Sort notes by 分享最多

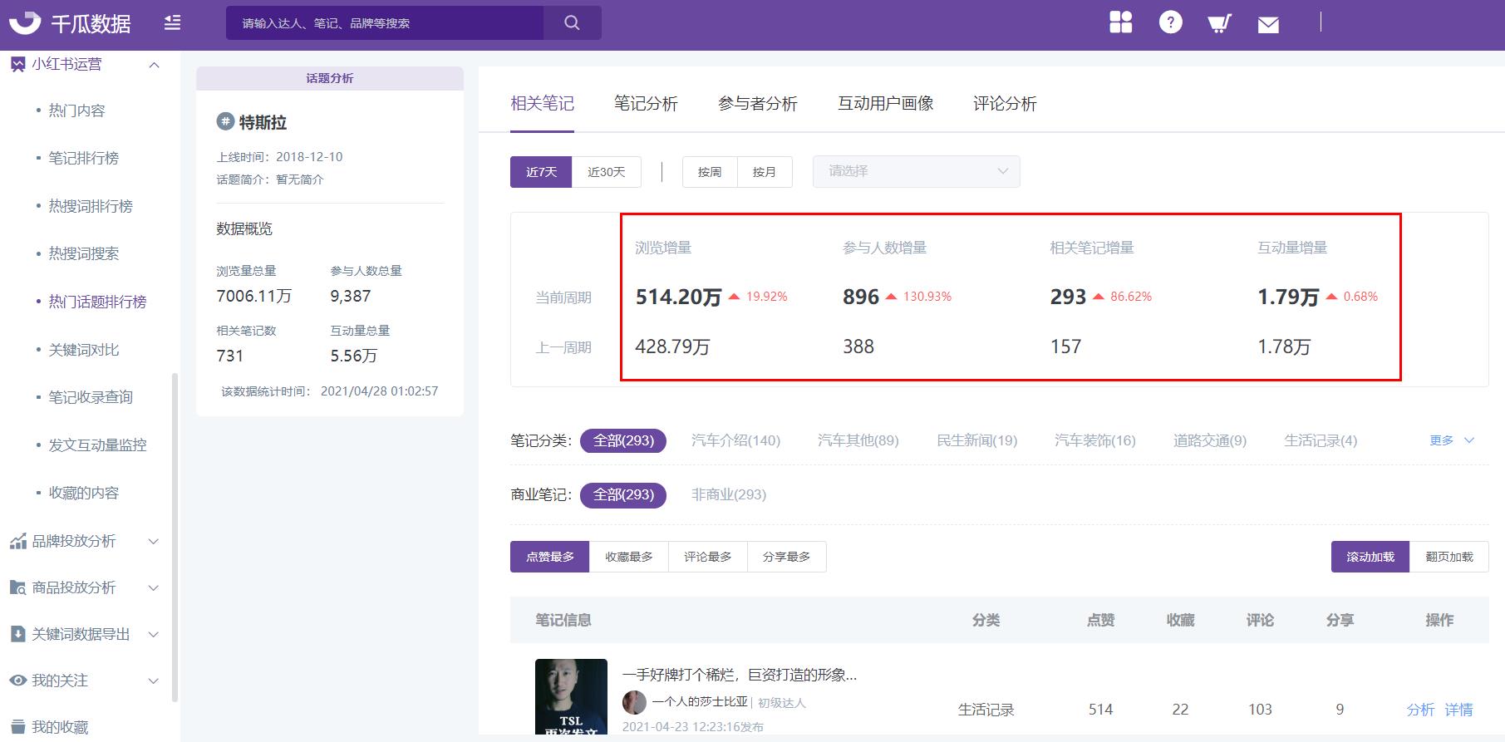tap(787, 557)
